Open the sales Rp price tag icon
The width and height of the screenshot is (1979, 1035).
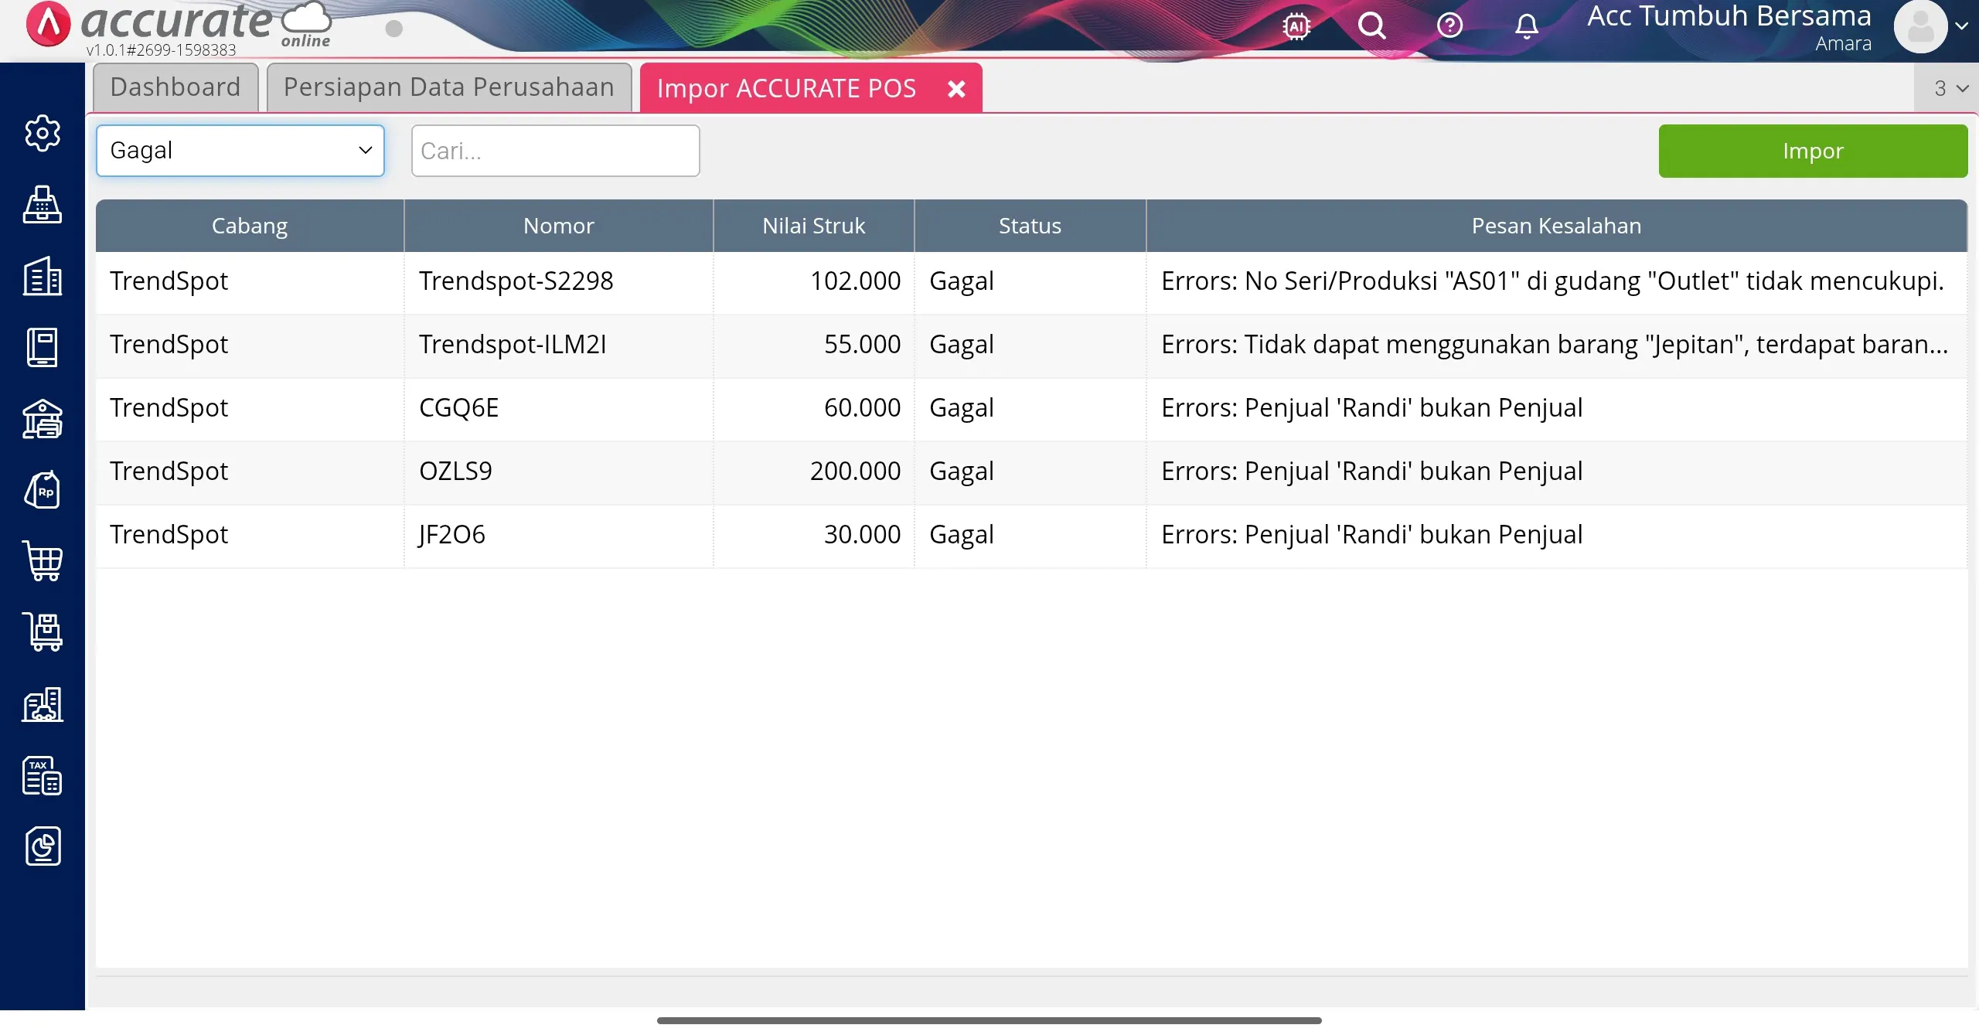43,490
